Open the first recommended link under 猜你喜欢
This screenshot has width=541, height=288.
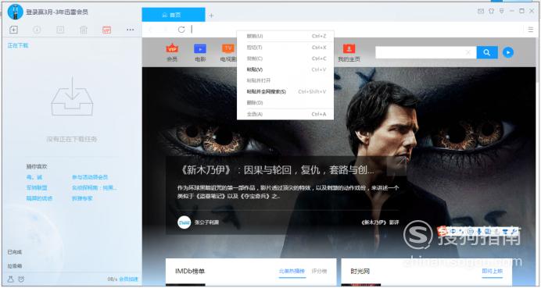(x=34, y=177)
